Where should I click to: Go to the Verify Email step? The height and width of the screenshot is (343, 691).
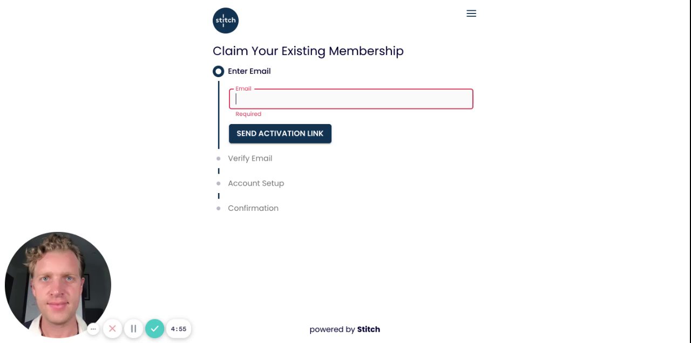coord(250,159)
